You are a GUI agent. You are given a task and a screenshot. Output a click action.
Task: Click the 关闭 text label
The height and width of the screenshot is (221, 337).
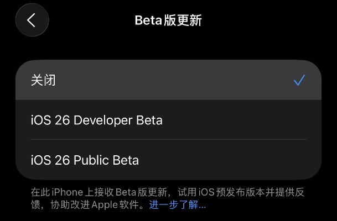(43, 81)
